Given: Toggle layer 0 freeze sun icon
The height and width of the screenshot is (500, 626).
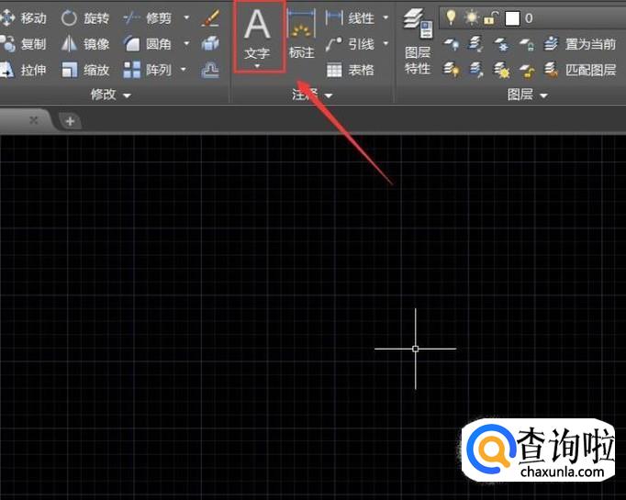Looking at the screenshot, I should [472, 17].
